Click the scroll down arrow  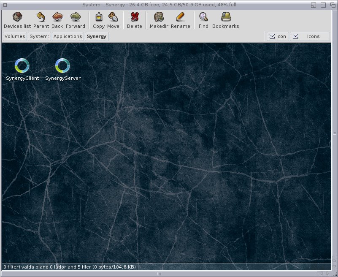point(335,267)
